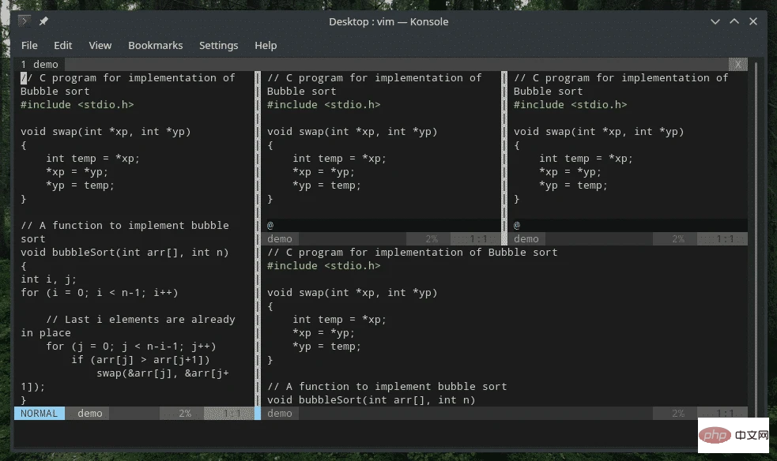Click the top-middle pane's 'demo' status line
777x461 pixels.
[280, 238]
